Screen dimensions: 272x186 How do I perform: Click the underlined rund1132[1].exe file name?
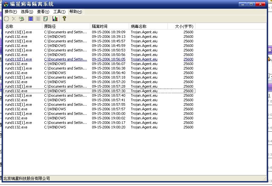[18, 59]
